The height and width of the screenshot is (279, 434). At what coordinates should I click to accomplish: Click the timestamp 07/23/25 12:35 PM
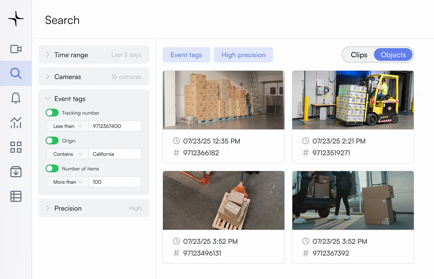(212, 141)
